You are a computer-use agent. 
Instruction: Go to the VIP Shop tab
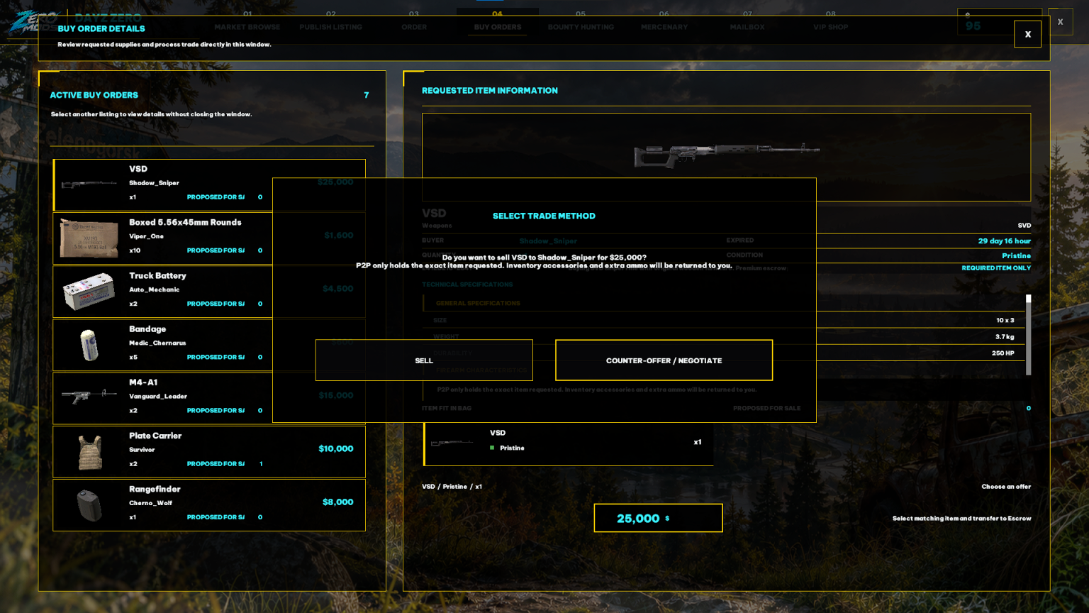click(830, 27)
